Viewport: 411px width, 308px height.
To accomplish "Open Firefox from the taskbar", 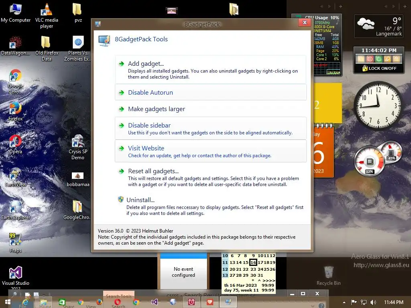I will click(x=99, y=302).
